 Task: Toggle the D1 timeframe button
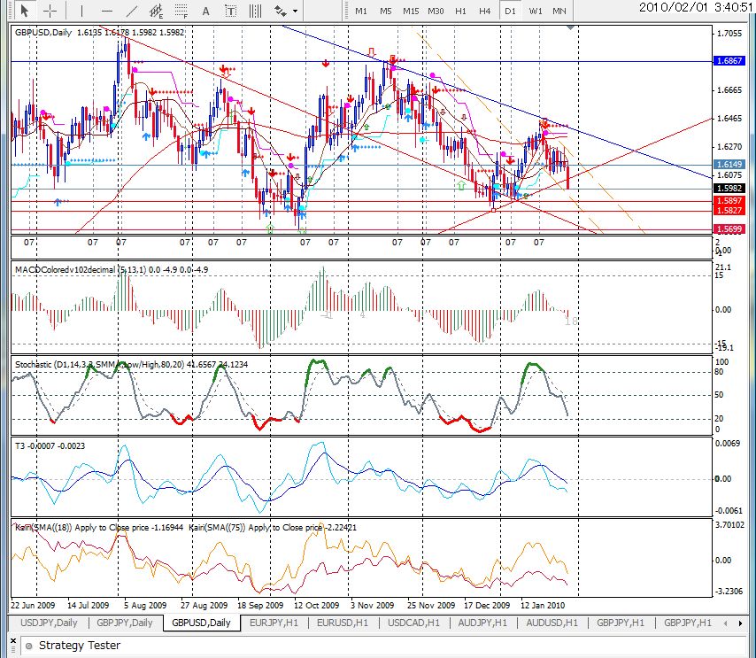pos(510,11)
